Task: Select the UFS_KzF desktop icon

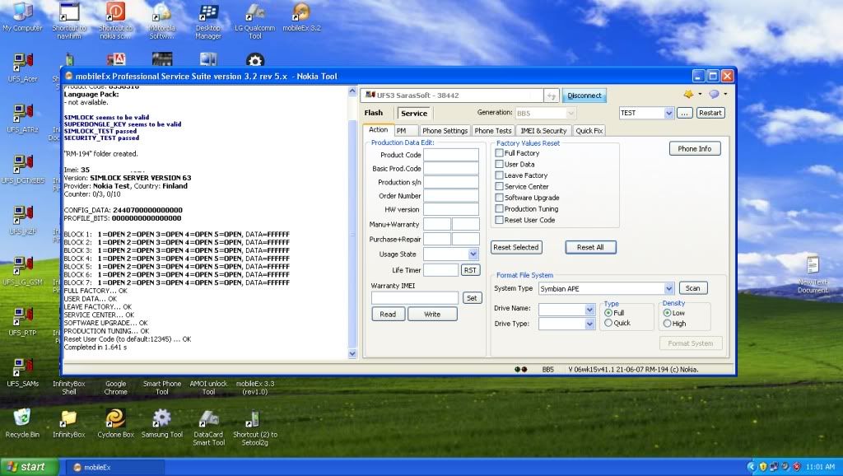Action: point(22,220)
